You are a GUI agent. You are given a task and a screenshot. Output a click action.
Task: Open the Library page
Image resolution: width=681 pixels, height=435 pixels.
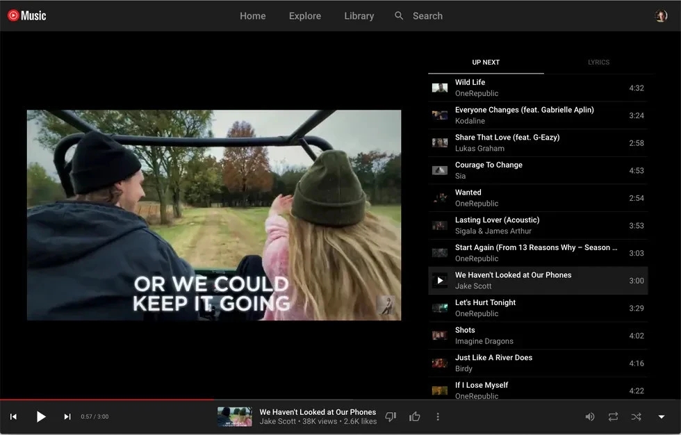tap(359, 16)
